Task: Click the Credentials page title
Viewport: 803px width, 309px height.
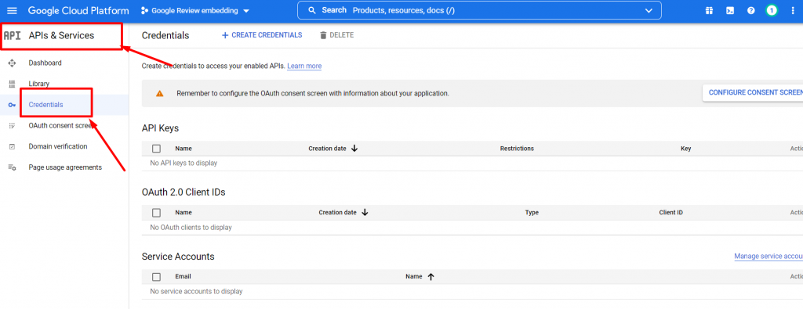Action: pyautogui.click(x=165, y=35)
